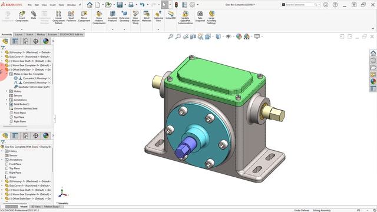
Task: Expand Housing<1> in the upper tree
Action: tap(2, 52)
